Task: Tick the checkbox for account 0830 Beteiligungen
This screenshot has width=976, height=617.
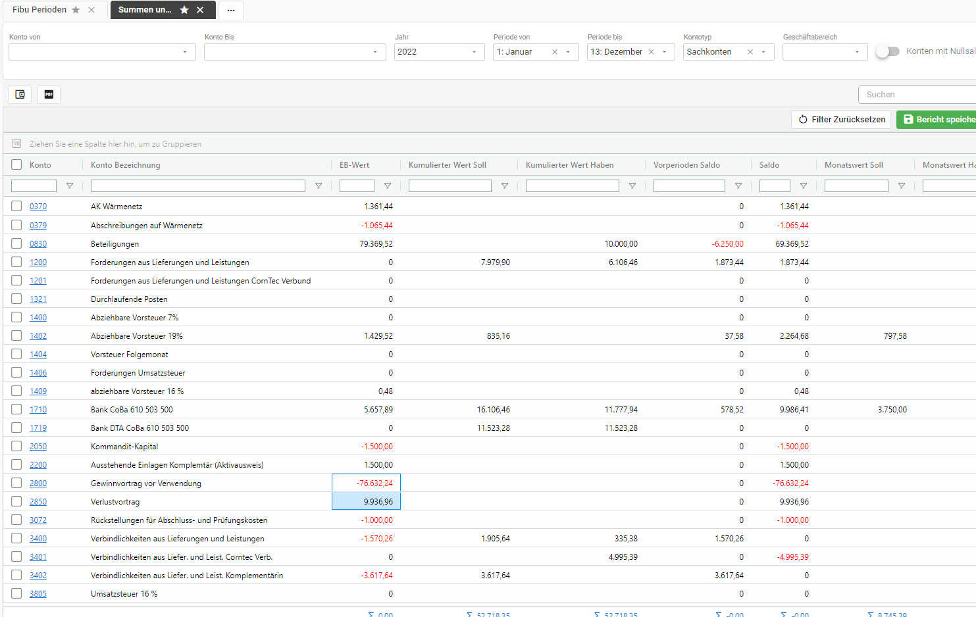Action: [x=16, y=243]
